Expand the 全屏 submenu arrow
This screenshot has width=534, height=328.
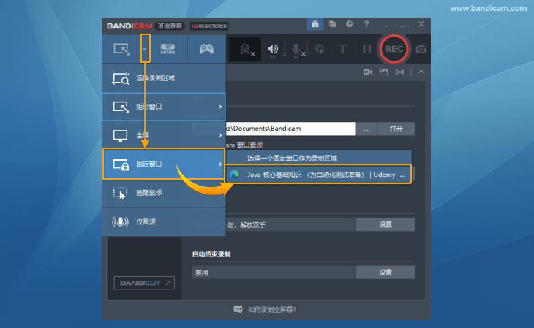pos(220,135)
